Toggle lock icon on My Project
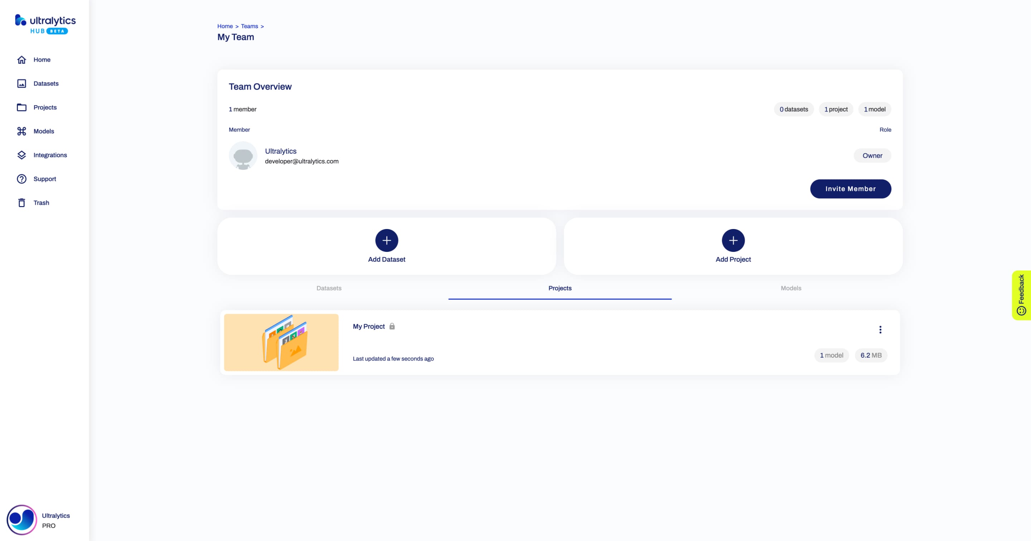The height and width of the screenshot is (541, 1031). tap(392, 326)
